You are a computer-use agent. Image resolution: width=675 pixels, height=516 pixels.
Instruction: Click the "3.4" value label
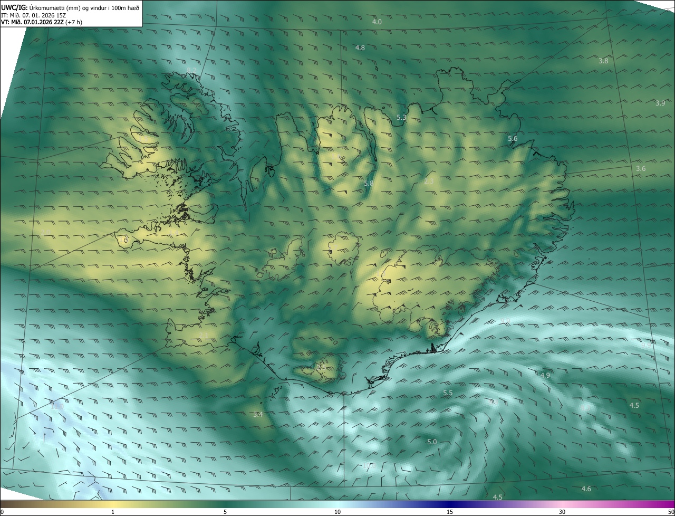click(258, 414)
